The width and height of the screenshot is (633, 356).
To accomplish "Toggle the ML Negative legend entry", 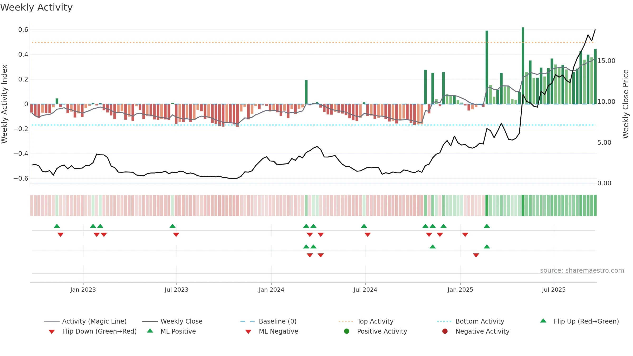I will (272, 331).
